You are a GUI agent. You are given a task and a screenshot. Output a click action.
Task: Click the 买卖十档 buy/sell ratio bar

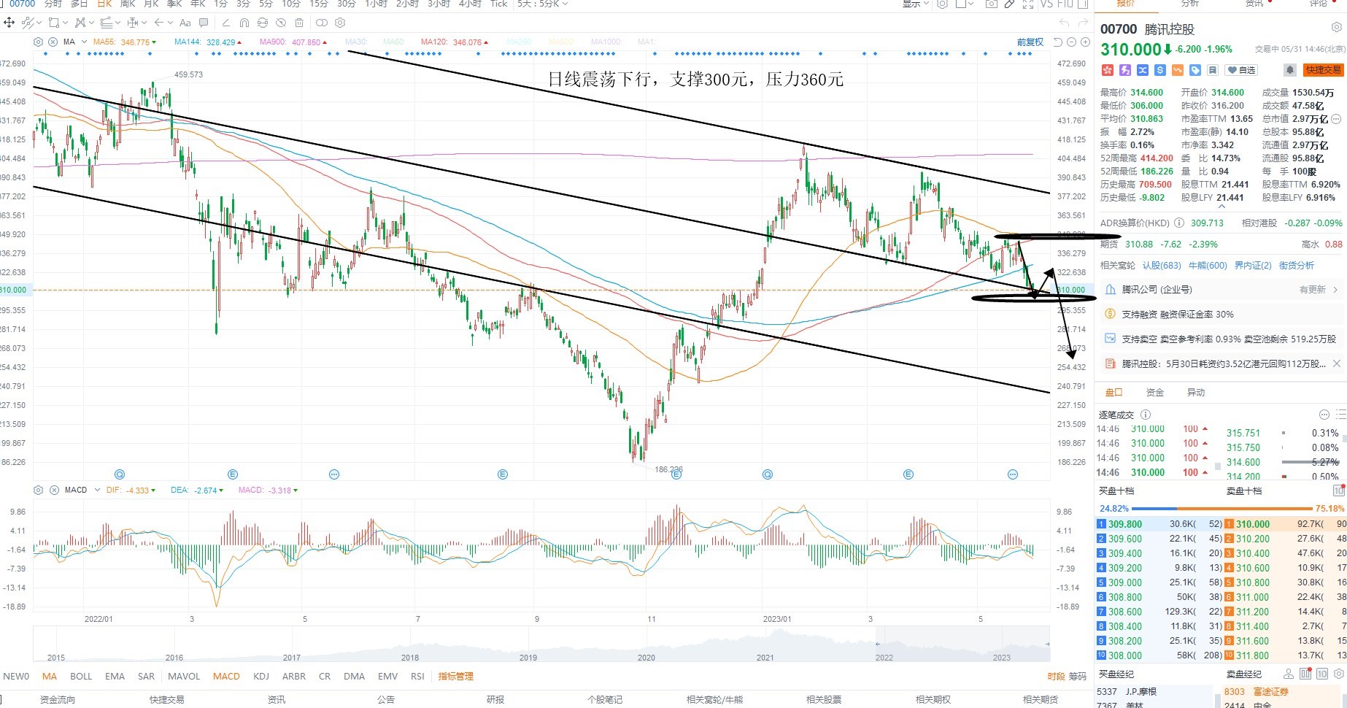[x=1221, y=508]
